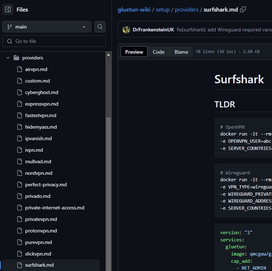Click the file icon next to slickvpn.md
This screenshot has width=272, height=271.
tap(19, 254)
